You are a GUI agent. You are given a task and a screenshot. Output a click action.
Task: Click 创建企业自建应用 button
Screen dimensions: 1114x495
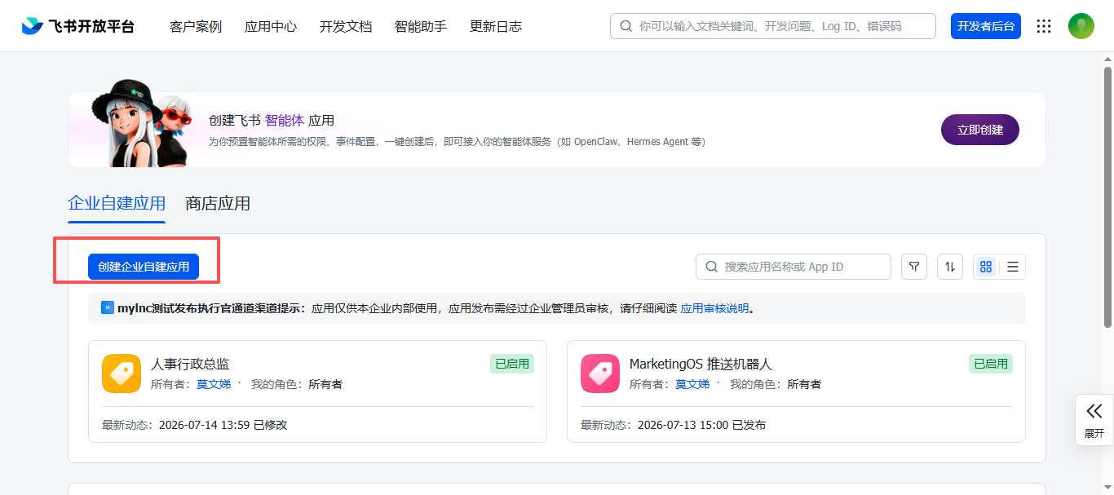[144, 267]
